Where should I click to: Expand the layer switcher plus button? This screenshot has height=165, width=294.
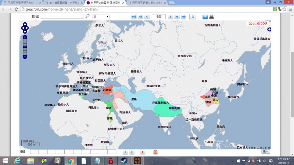[269, 29]
